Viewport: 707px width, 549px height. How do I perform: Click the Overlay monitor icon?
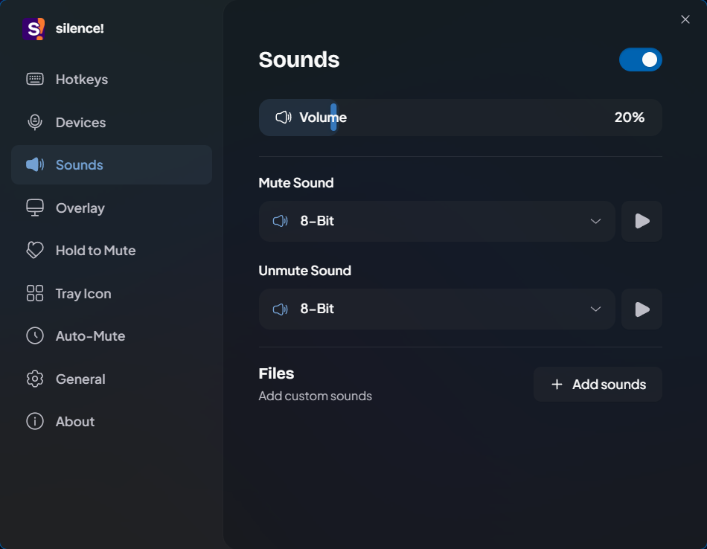(35, 208)
